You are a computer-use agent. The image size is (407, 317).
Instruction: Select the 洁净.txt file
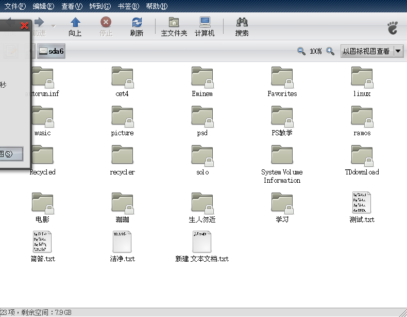[x=122, y=247]
